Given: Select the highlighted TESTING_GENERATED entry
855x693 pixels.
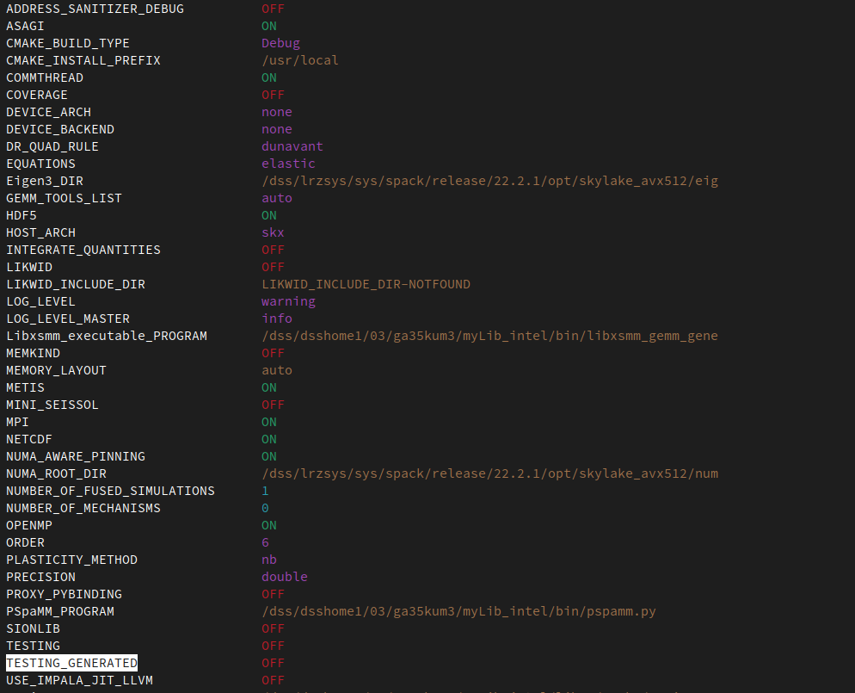Looking at the screenshot, I should coord(71,663).
